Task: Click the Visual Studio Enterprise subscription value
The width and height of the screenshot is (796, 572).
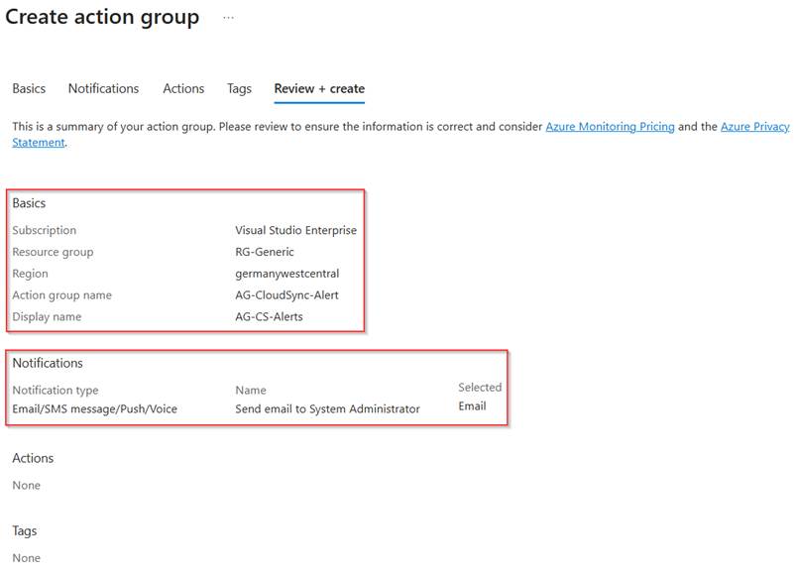Action: [295, 230]
